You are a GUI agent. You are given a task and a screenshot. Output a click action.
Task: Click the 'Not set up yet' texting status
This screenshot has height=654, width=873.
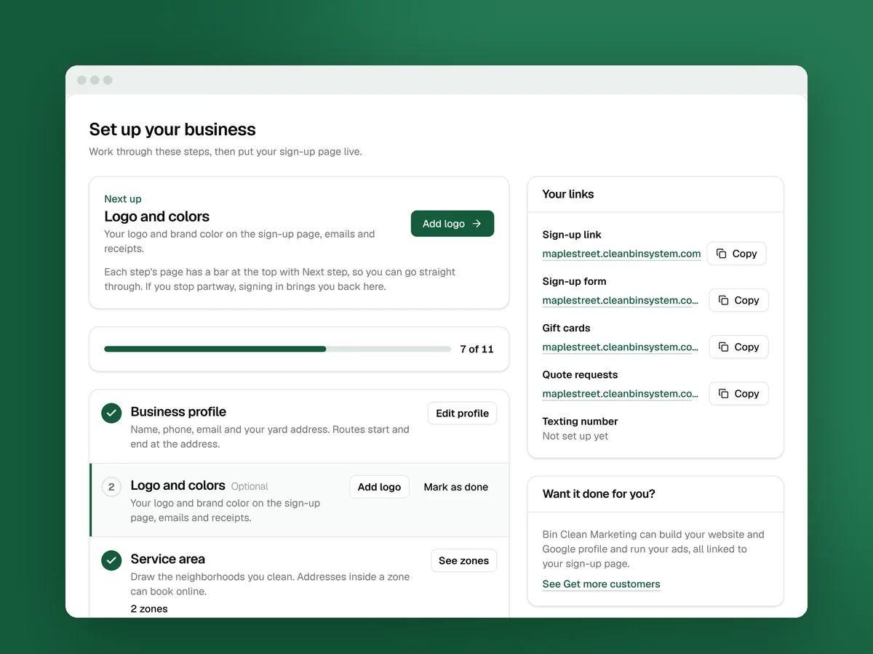(x=575, y=436)
